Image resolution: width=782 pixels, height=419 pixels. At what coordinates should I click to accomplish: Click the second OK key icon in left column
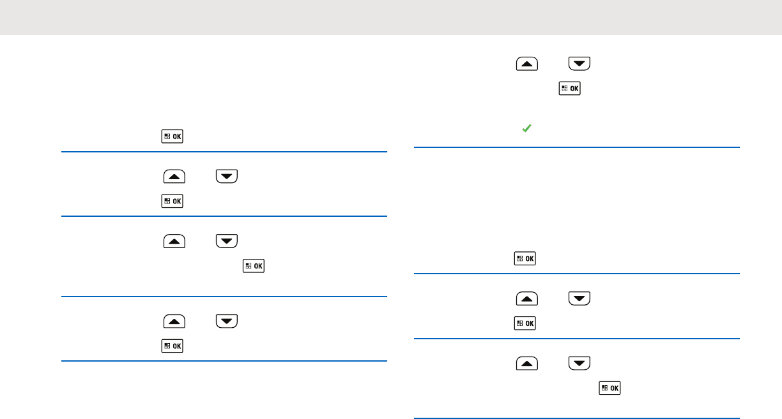click(x=172, y=201)
